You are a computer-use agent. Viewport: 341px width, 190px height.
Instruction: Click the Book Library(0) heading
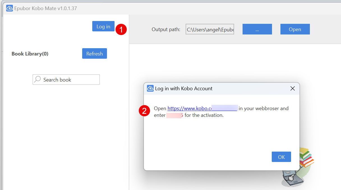point(30,54)
